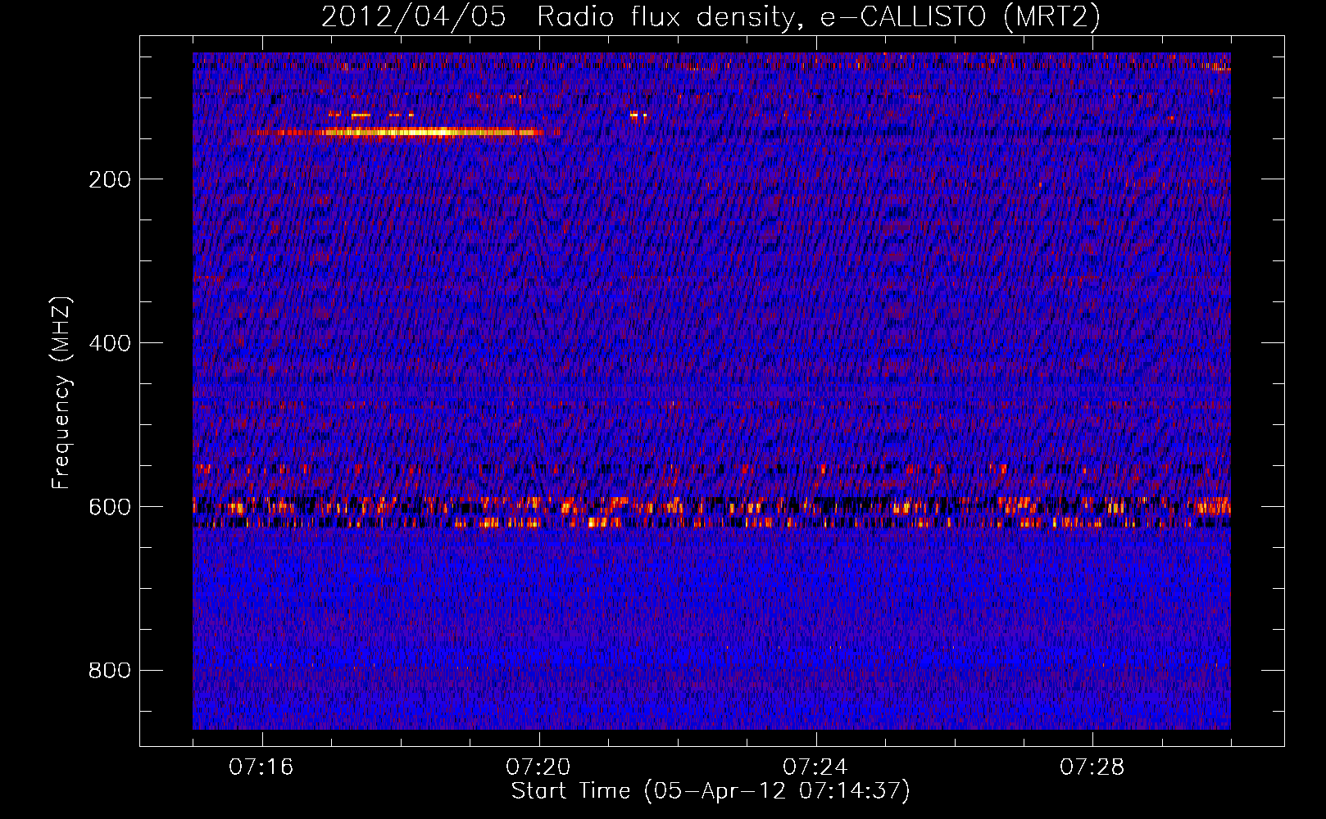Click the 07:16 time tick label

[261, 767]
